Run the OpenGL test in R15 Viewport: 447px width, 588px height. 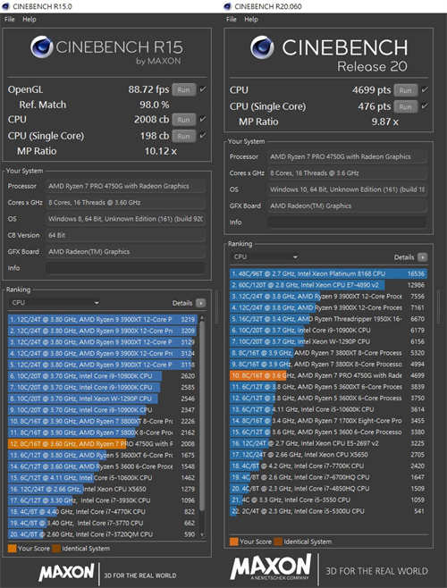183,89
